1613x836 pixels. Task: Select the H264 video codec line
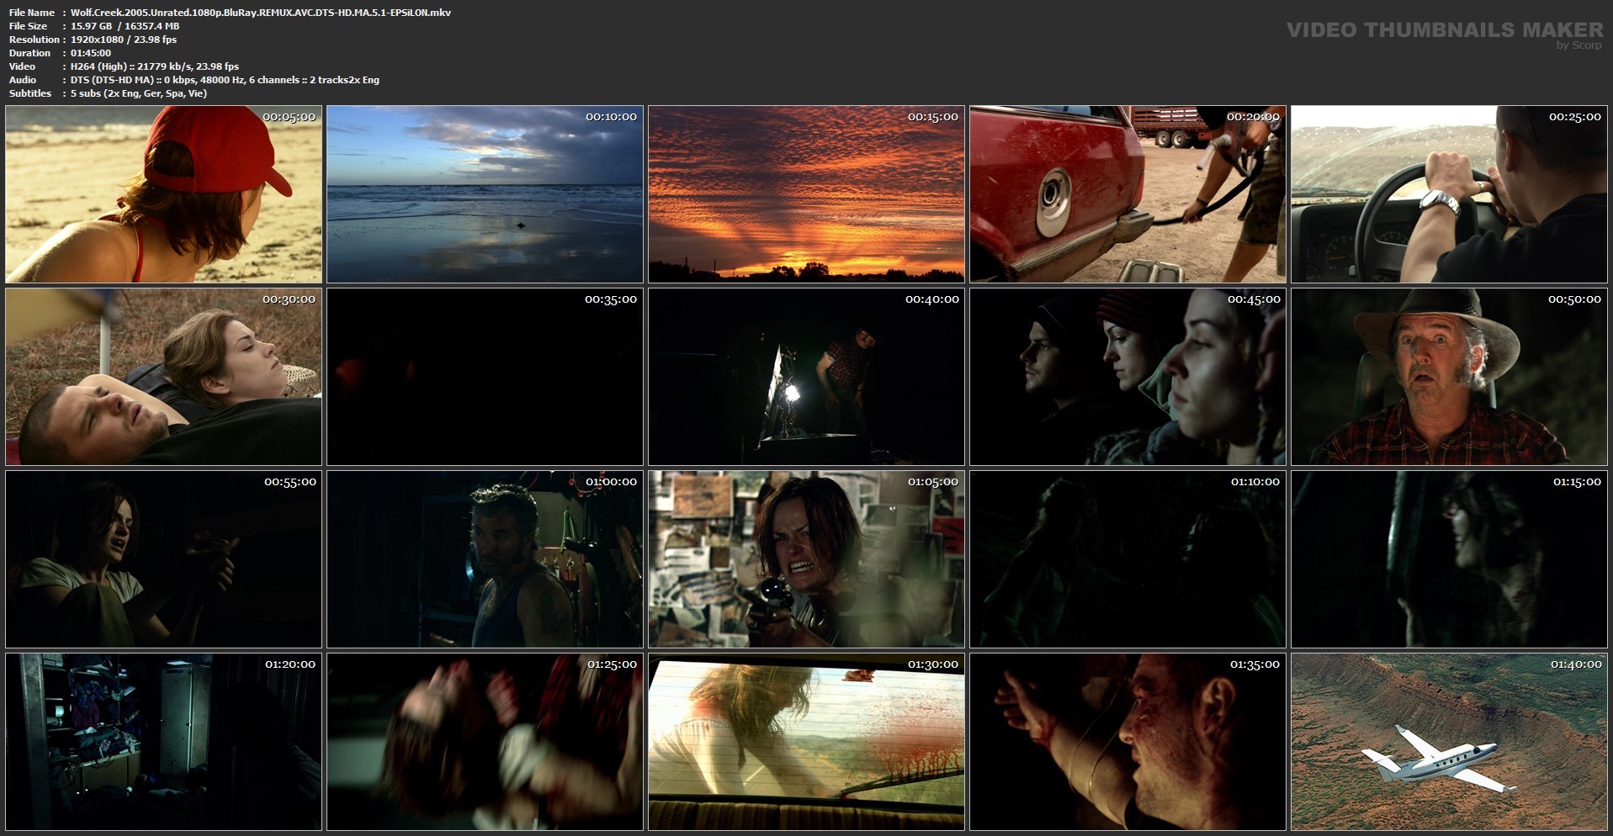coord(155,66)
